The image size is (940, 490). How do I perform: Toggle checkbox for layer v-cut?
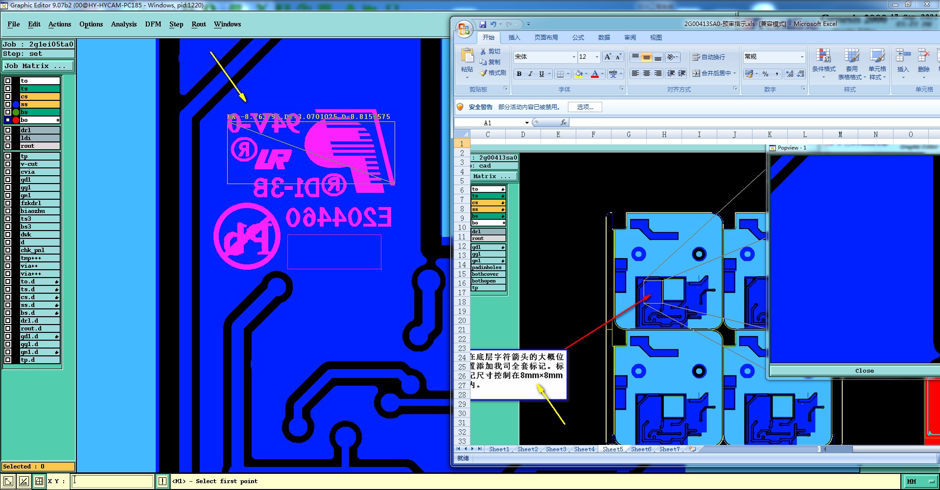tap(8, 164)
